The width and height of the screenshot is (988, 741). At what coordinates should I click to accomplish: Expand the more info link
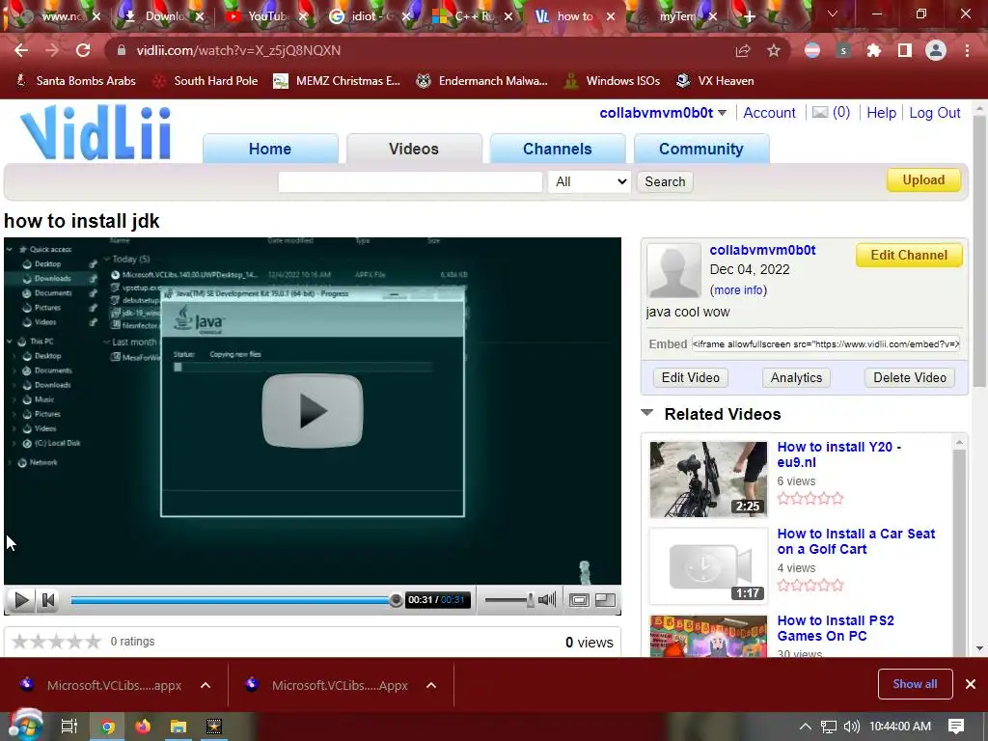pos(738,289)
